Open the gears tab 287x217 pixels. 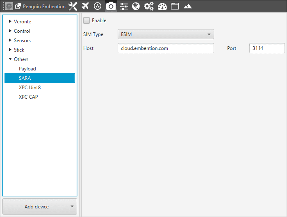click(x=148, y=7)
